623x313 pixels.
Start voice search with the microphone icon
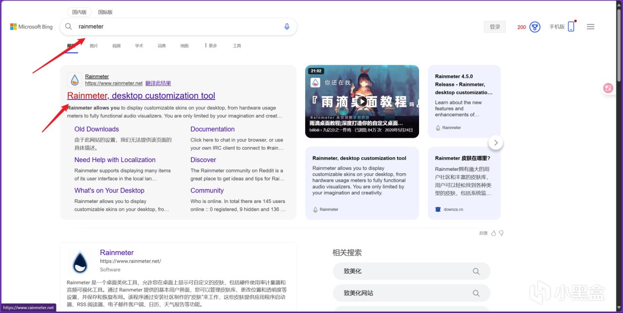tap(287, 27)
